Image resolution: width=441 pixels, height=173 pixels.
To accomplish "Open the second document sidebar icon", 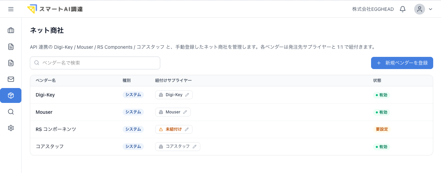I will [11, 63].
